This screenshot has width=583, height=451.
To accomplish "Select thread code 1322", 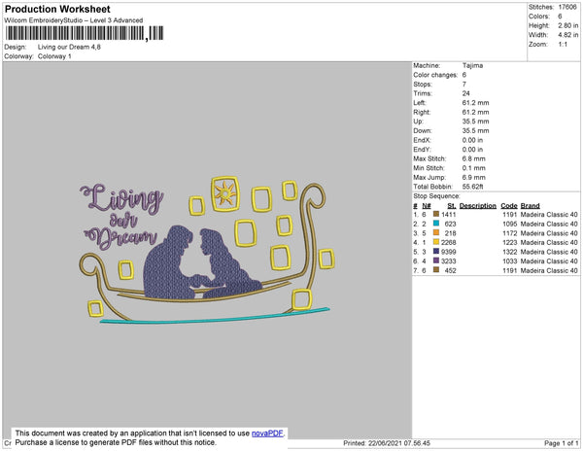I will (x=510, y=252).
